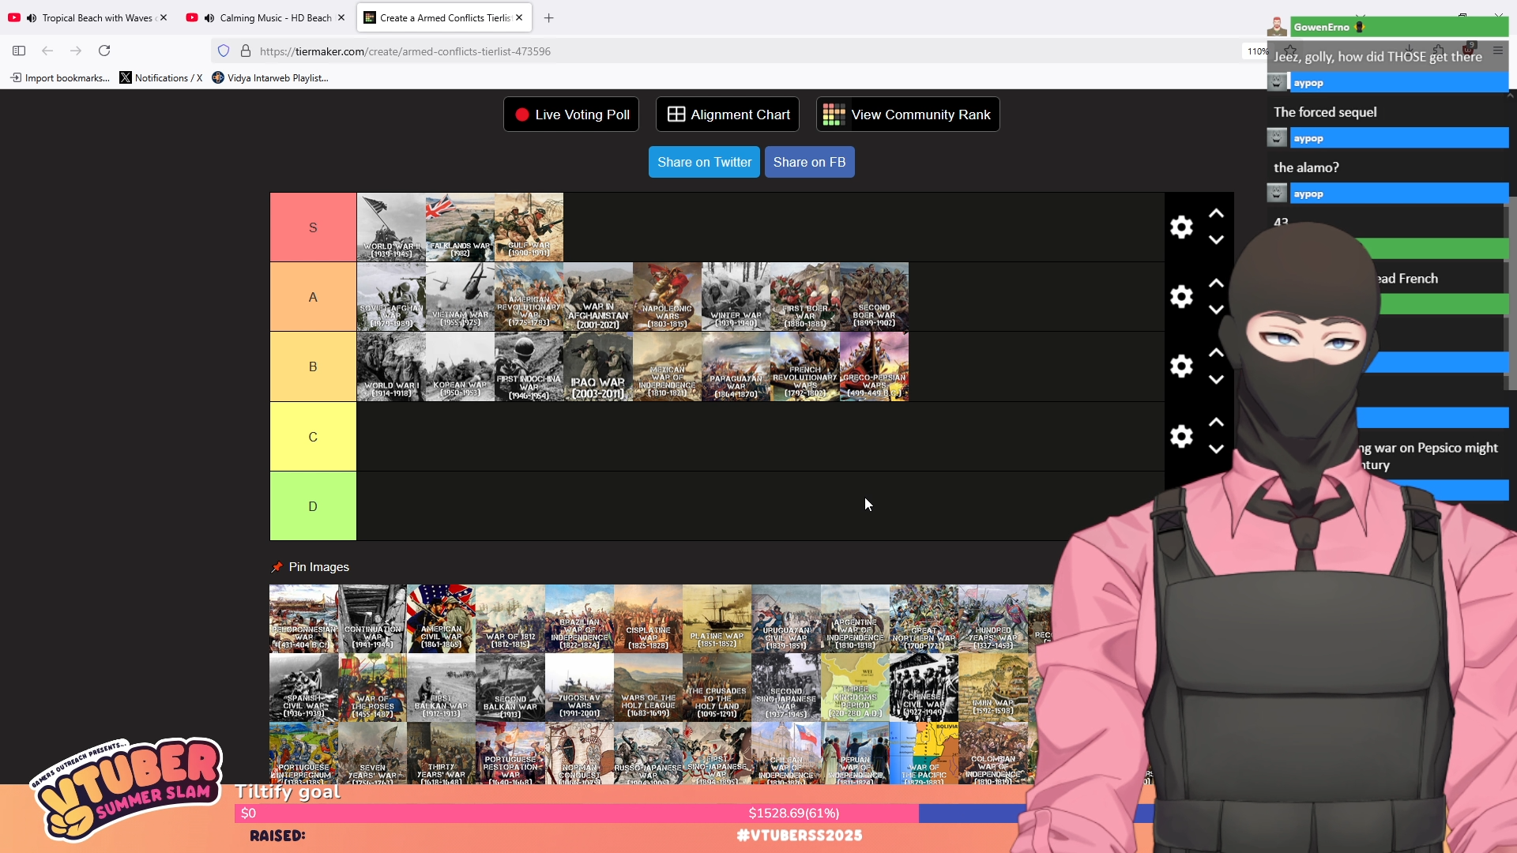Click the tracking protection shield icon

click(224, 51)
